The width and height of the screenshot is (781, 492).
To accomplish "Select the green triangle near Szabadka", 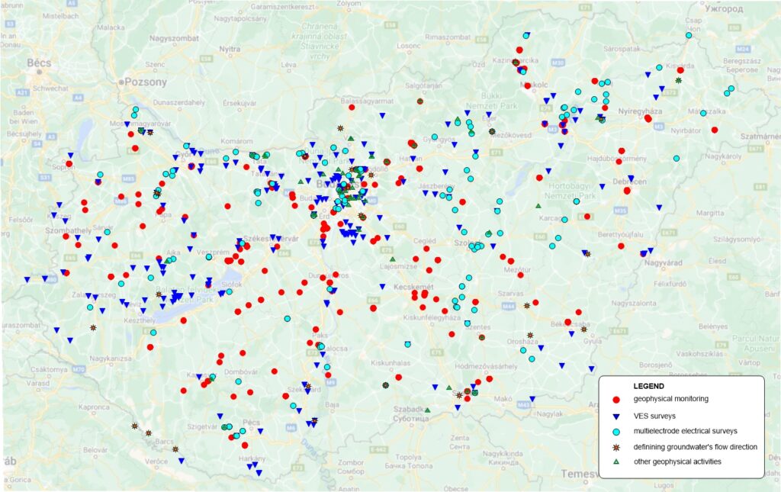I will [x=427, y=410].
